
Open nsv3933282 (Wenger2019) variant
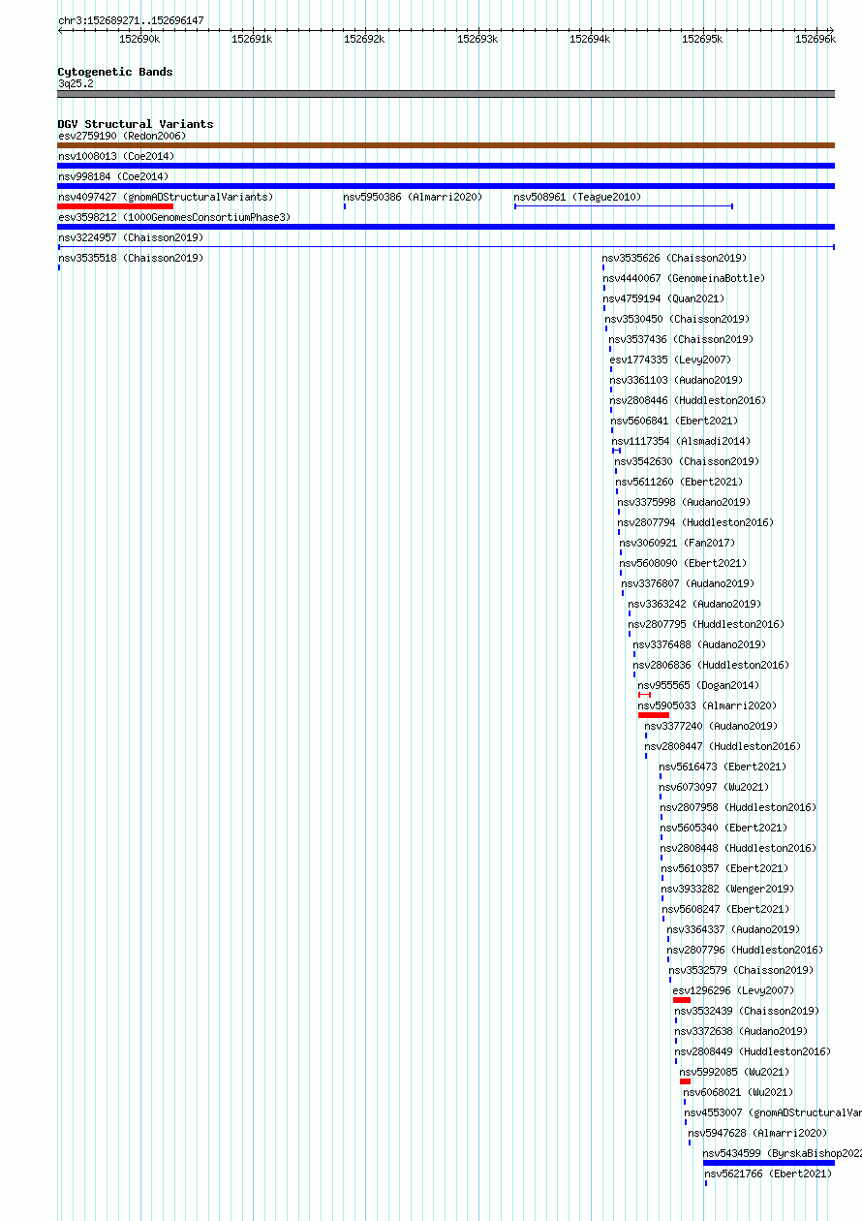click(x=727, y=889)
